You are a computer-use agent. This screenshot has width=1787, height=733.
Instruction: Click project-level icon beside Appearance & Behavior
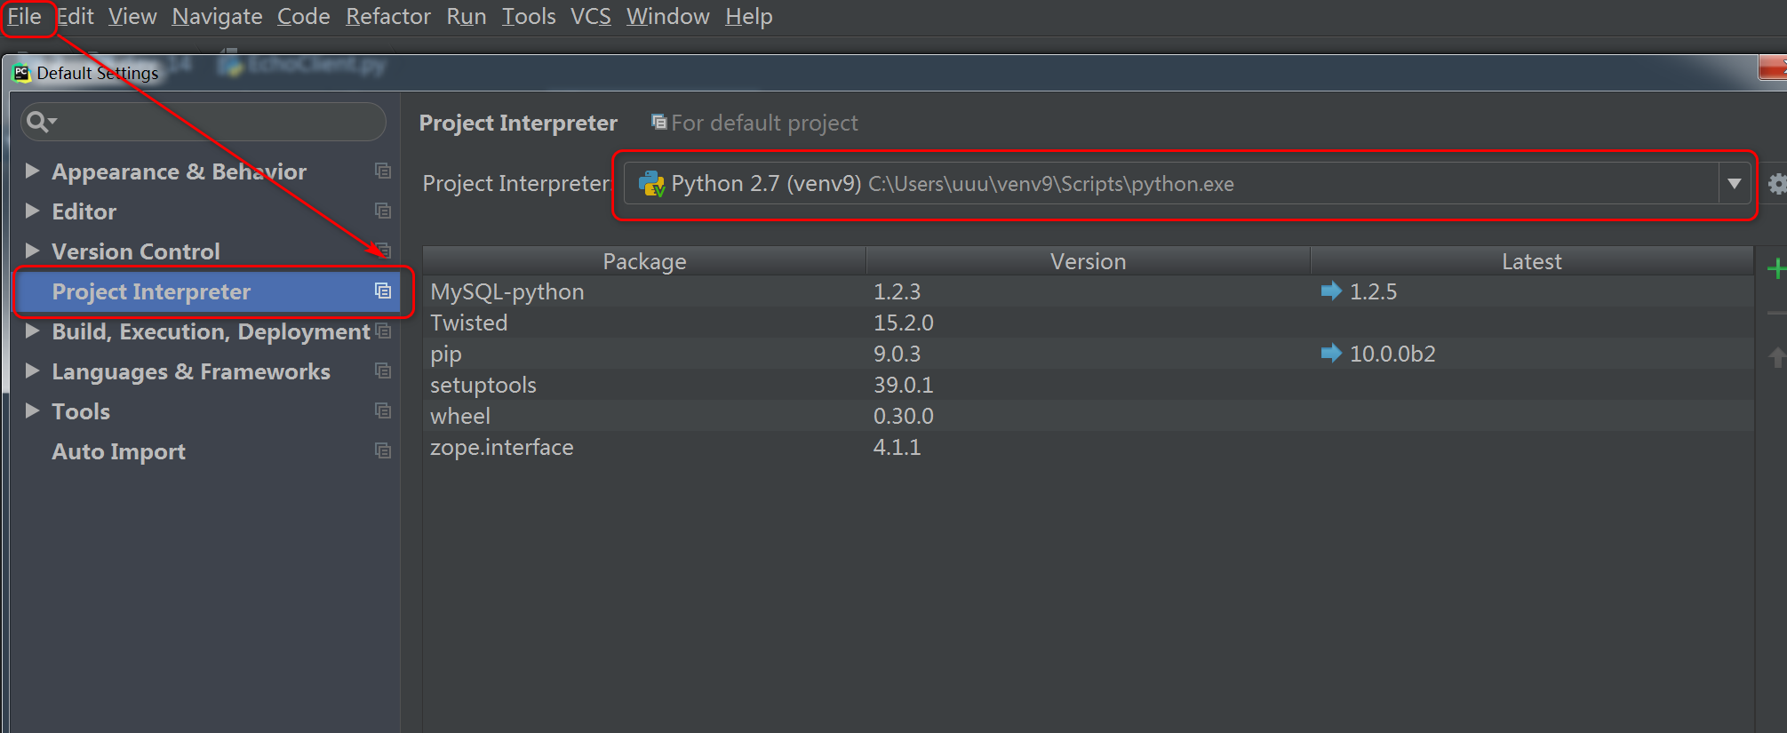pyautogui.click(x=383, y=171)
